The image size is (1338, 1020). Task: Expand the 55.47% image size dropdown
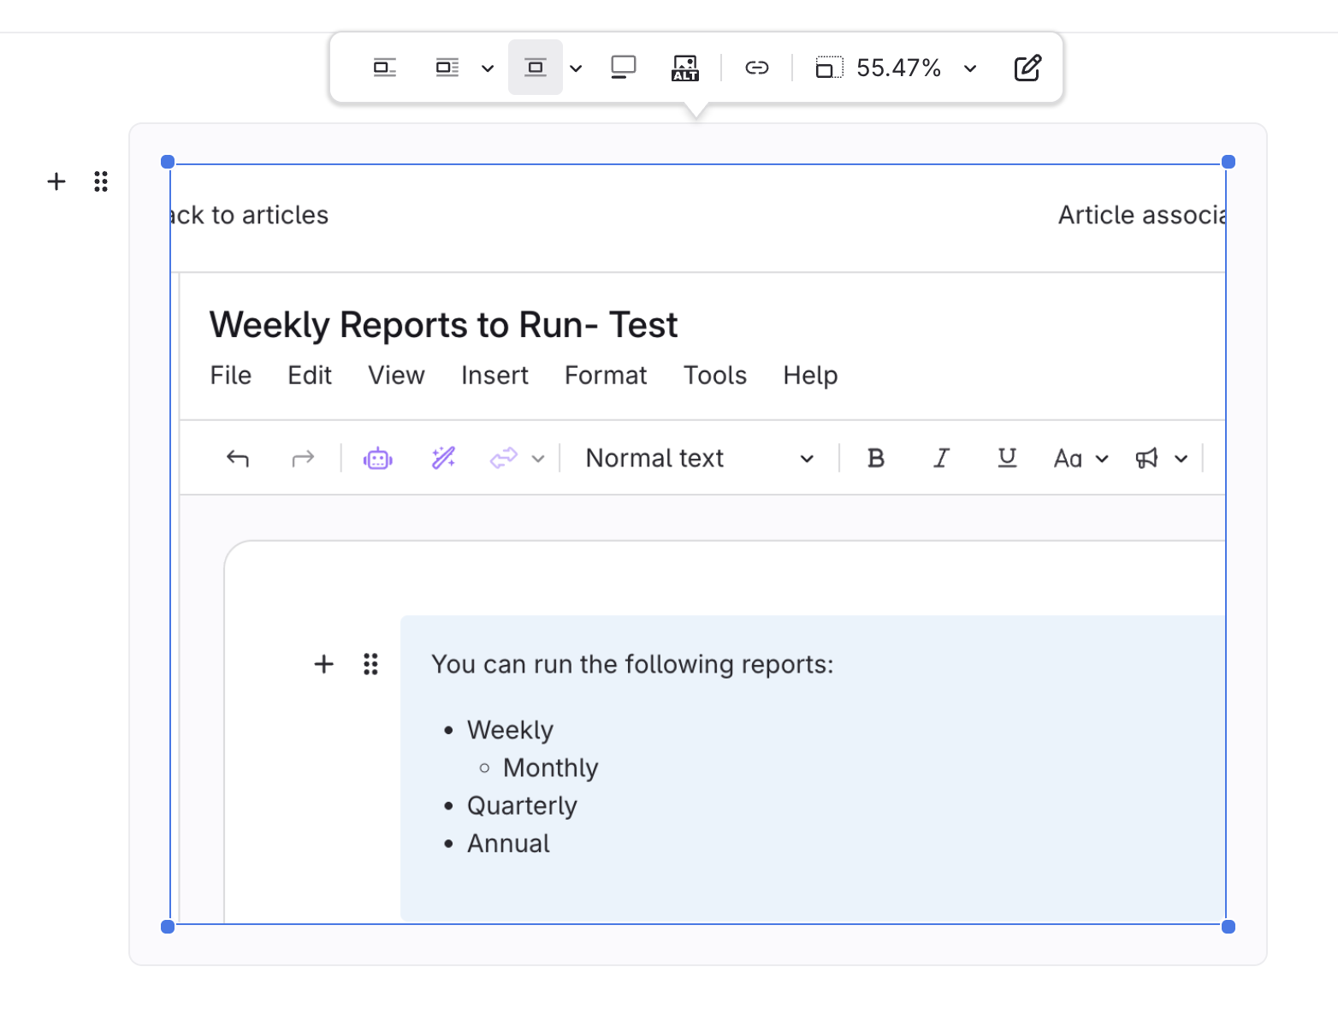coord(970,68)
